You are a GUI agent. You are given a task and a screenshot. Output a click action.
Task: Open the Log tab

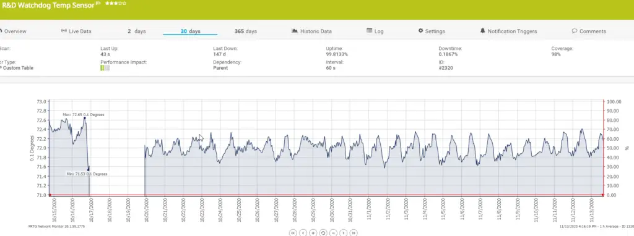[x=375, y=31]
